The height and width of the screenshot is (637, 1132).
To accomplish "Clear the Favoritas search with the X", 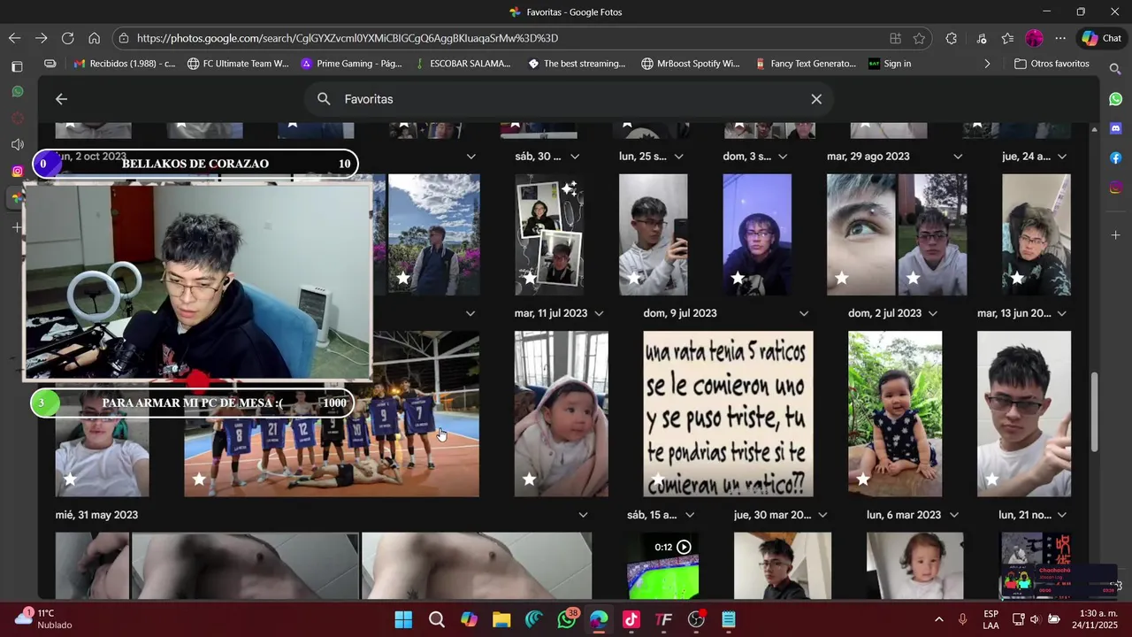I will (x=816, y=99).
